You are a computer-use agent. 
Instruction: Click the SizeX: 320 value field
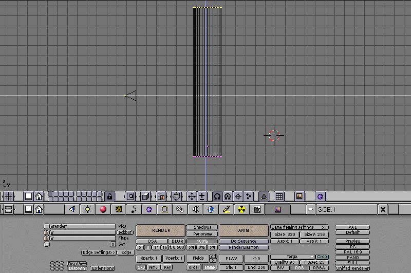(x=284, y=234)
